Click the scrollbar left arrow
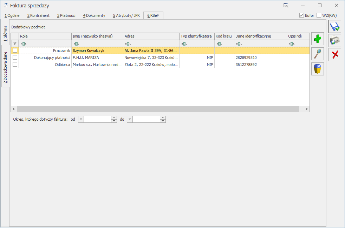345x228 pixels. 14,109
